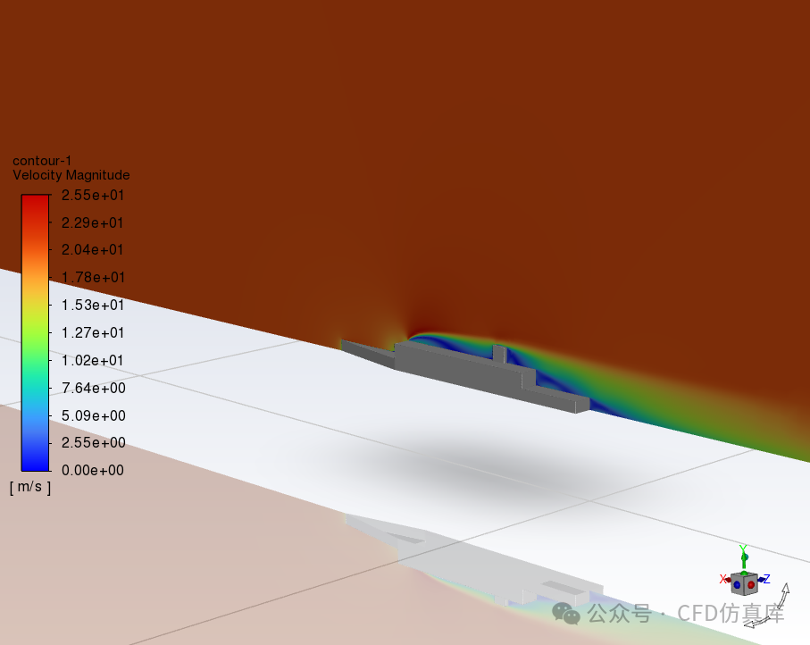Click the [ m/s ] units label

[x=30, y=488]
